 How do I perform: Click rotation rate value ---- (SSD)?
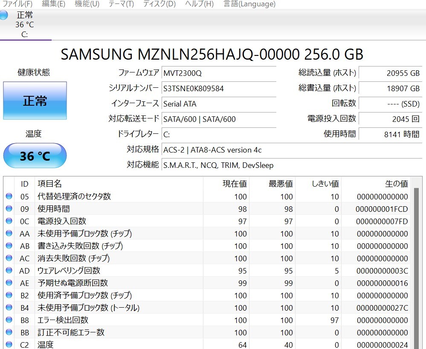coord(390,104)
